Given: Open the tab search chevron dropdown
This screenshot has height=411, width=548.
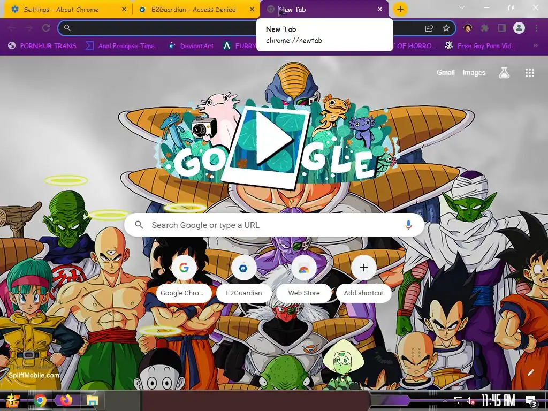Looking at the screenshot, I should [462, 7].
